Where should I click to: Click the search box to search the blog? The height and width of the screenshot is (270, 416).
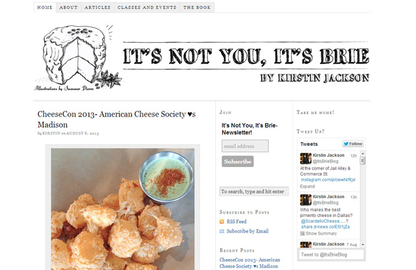pos(254,192)
